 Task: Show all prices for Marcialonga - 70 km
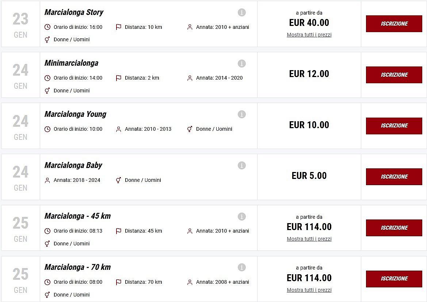tap(309, 290)
